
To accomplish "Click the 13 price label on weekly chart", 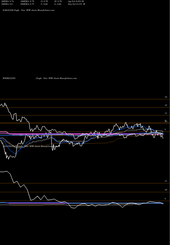I will tap(166, 97).
